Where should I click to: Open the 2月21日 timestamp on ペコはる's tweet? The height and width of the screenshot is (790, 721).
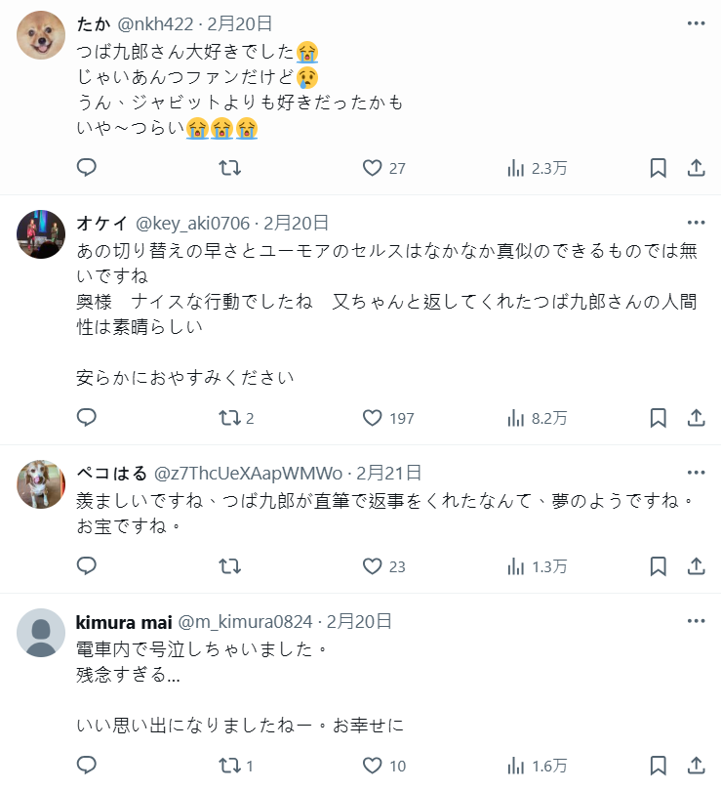pyautogui.click(x=388, y=473)
